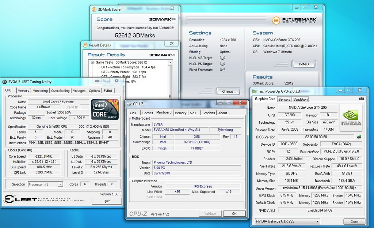The image size is (374, 228).
Task: Click the BIOS save chip icon in GPU-Z
Action: click(x=359, y=137)
